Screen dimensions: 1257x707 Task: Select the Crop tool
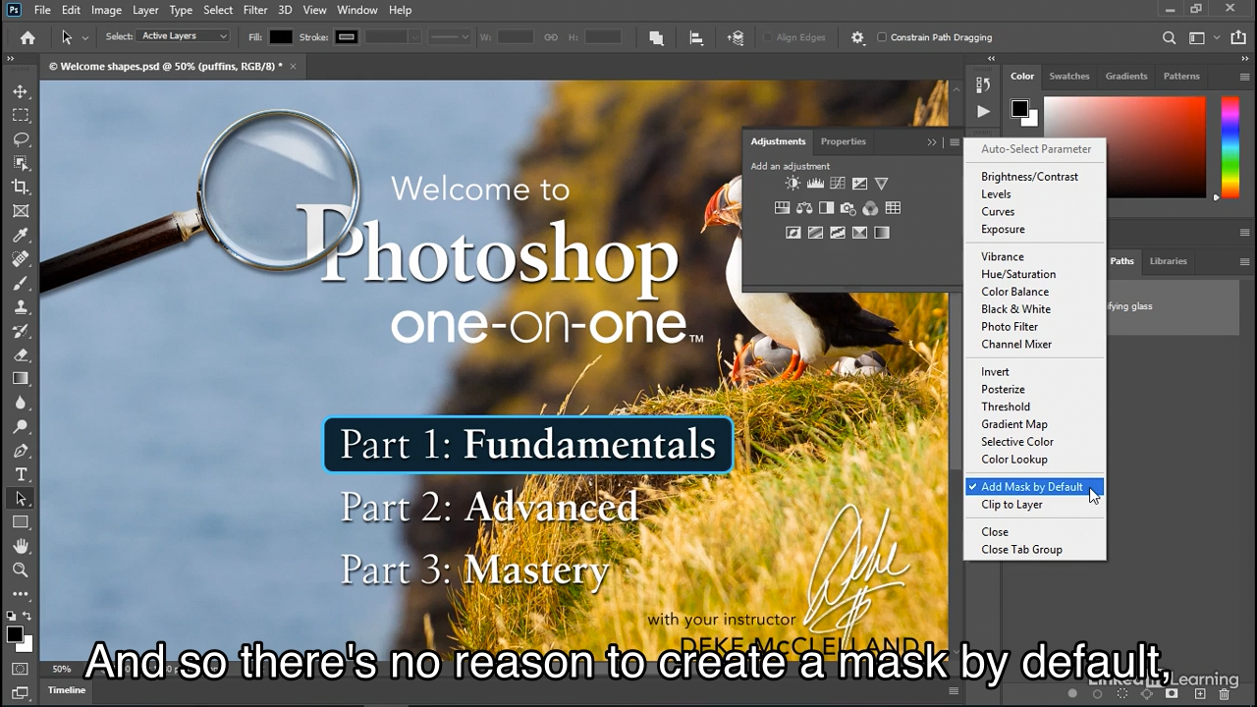click(x=21, y=187)
